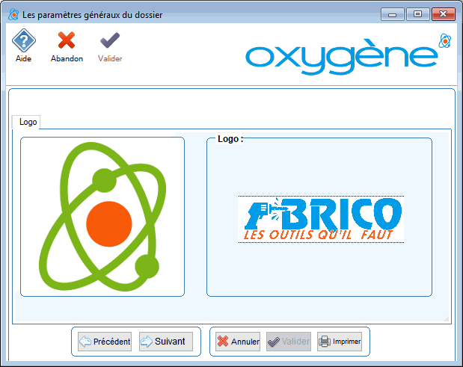Image resolution: width=463 pixels, height=367 pixels.
Task: Close the paramètres généraux window
Action: [444, 14]
